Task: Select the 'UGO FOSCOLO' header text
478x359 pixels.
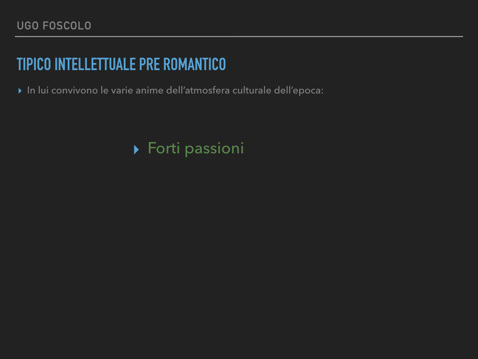Action: pyautogui.click(x=54, y=26)
